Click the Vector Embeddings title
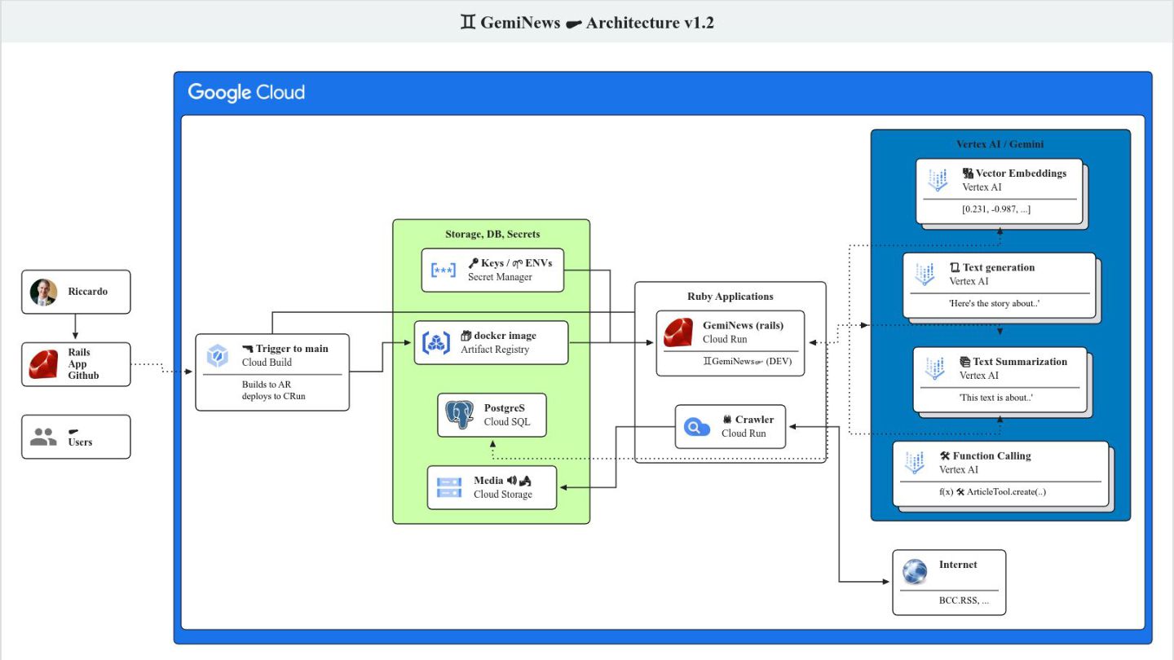Image resolution: width=1174 pixels, height=660 pixels. coord(1014,173)
